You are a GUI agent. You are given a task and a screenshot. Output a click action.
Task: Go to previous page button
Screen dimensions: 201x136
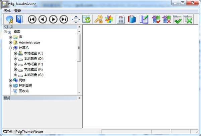click(43, 19)
